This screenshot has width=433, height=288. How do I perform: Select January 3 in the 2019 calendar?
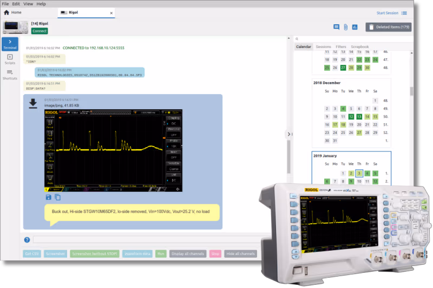click(359, 173)
